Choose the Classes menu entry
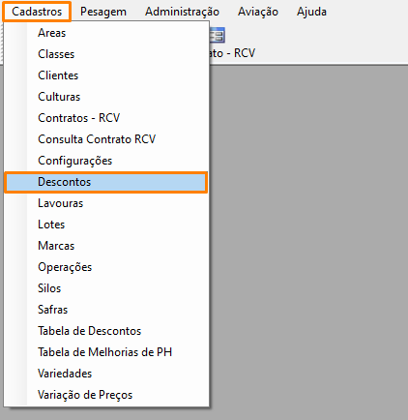408x420 pixels. pyautogui.click(x=106, y=54)
